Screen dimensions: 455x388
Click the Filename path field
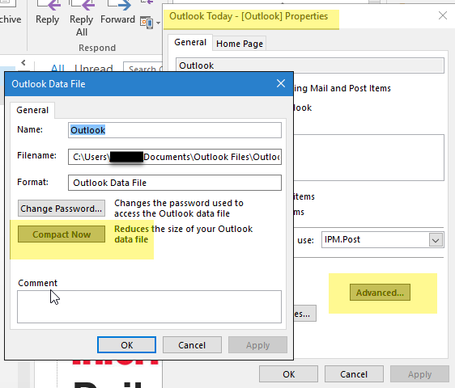[x=175, y=157]
